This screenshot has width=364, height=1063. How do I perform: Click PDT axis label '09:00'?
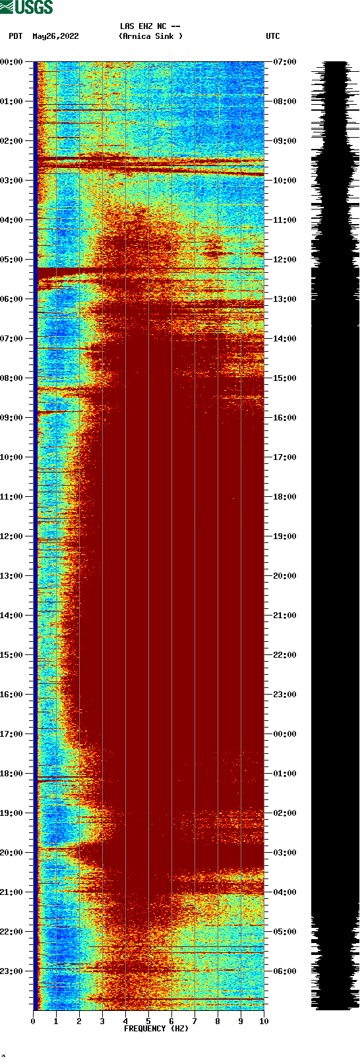tap(11, 418)
